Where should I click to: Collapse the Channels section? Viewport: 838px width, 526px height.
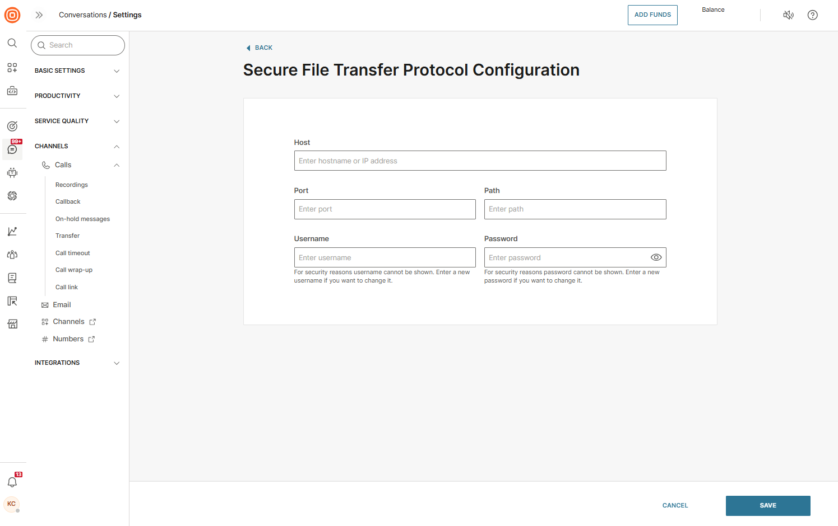(x=77, y=146)
